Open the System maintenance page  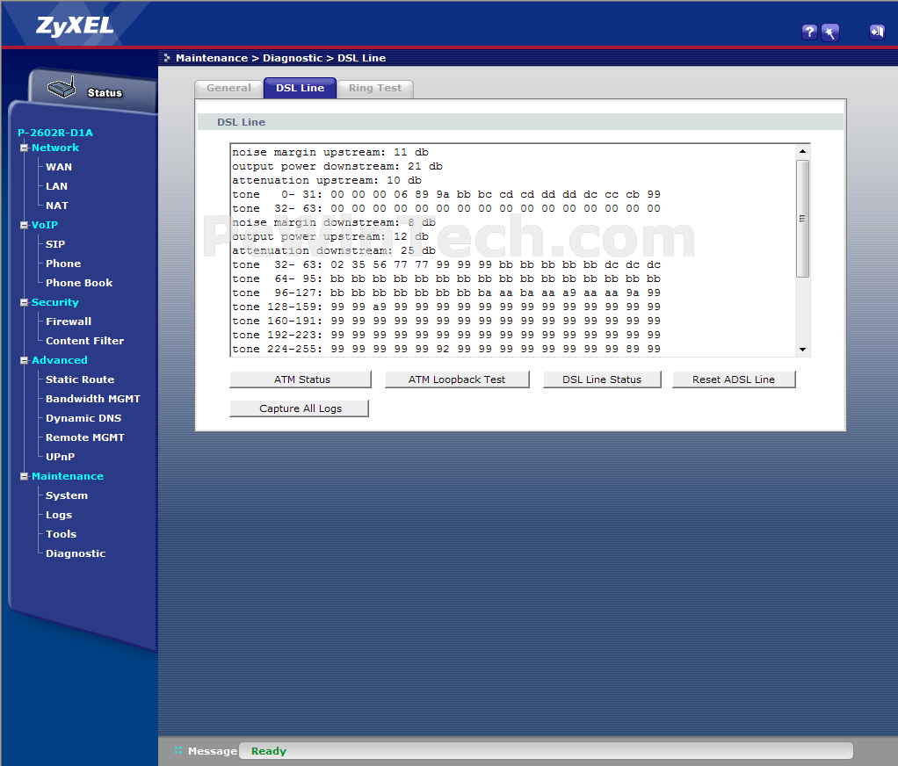pyautogui.click(x=67, y=495)
